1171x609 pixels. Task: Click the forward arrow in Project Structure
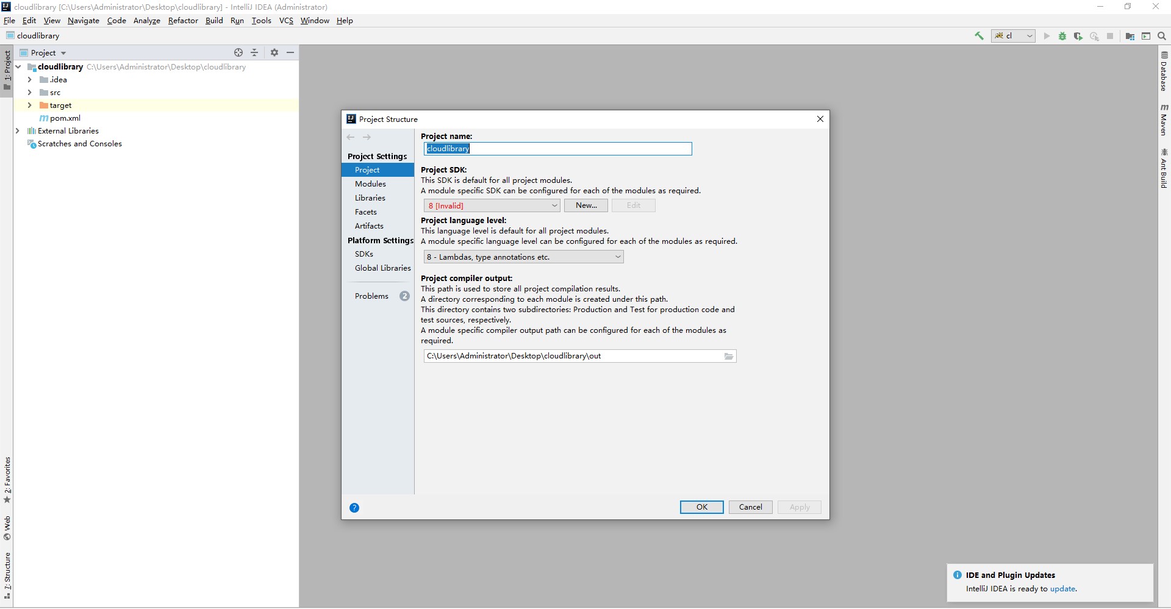(x=367, y=137)
